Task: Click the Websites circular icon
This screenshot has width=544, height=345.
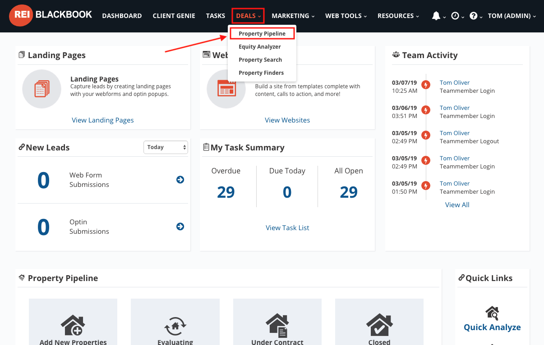Action: [226, 89]
